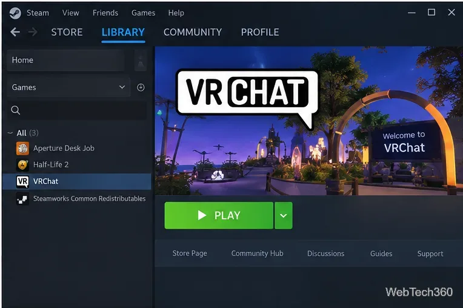Open the Friends menu
Viewport: 463px width, 308px height.
tap(105, 13)
